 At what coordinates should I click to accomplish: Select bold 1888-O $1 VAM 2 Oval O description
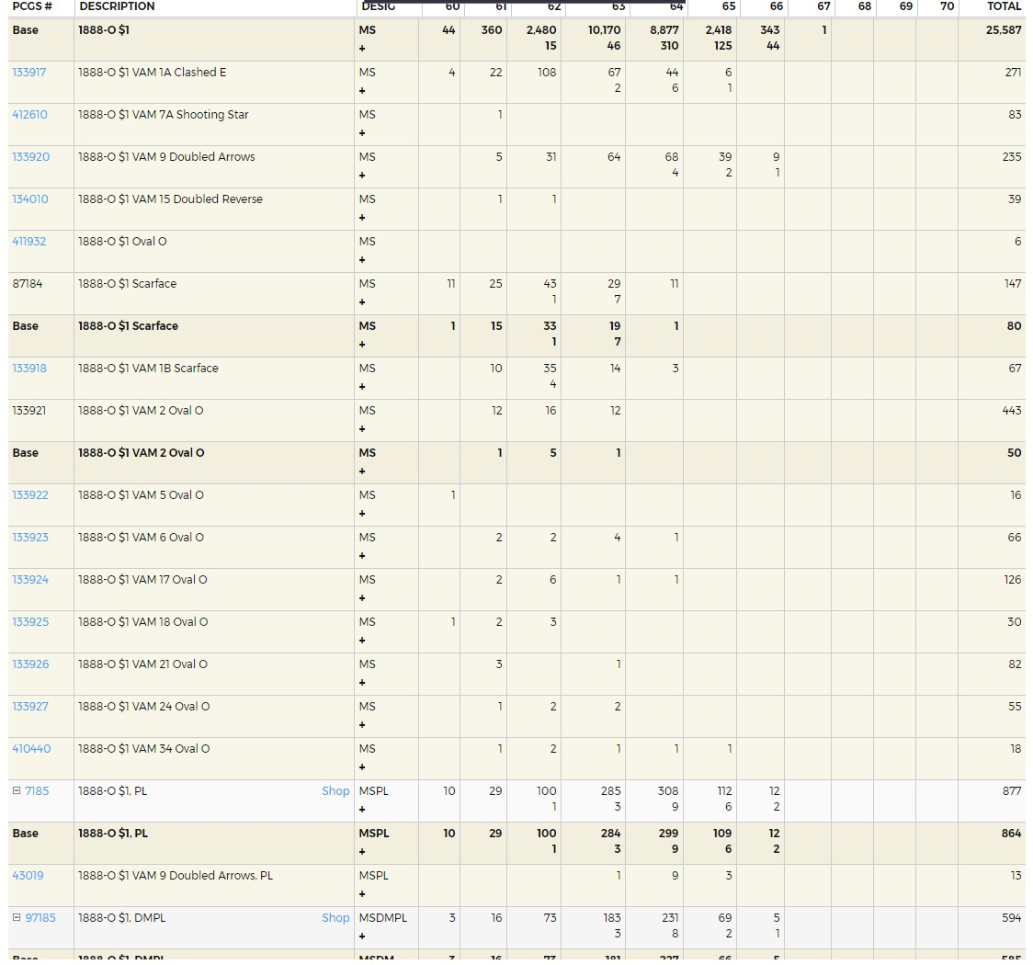pyautogui.click(x=141, y=452)
